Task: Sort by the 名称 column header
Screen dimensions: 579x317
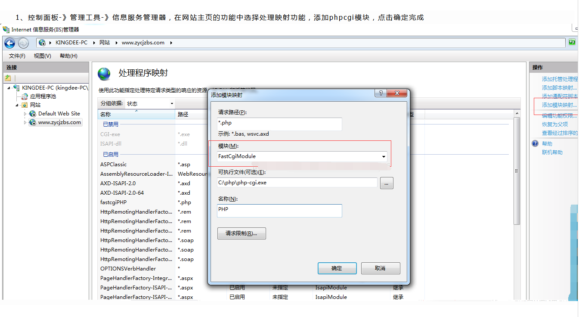Action: point(136,114)
